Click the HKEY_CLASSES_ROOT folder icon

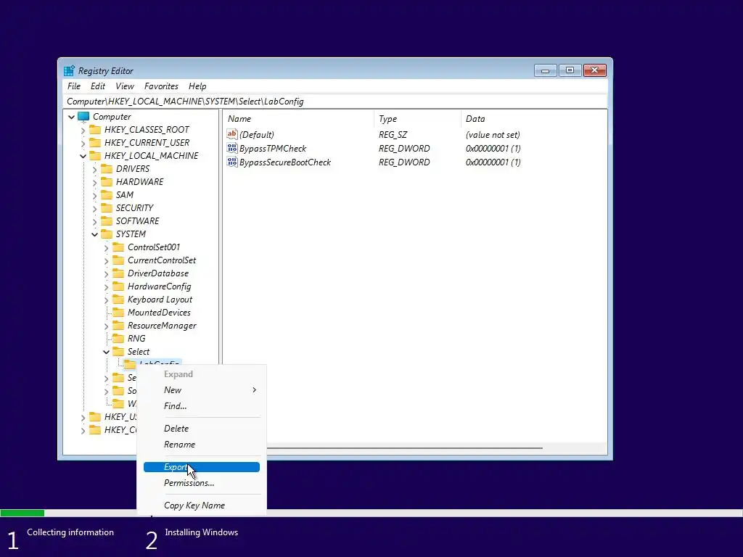click(95, 129)
